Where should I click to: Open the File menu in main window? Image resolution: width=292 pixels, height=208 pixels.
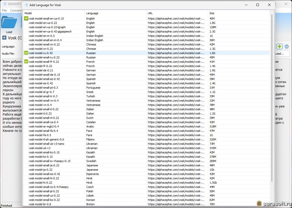pyautogui.click(x=4, y=10)
